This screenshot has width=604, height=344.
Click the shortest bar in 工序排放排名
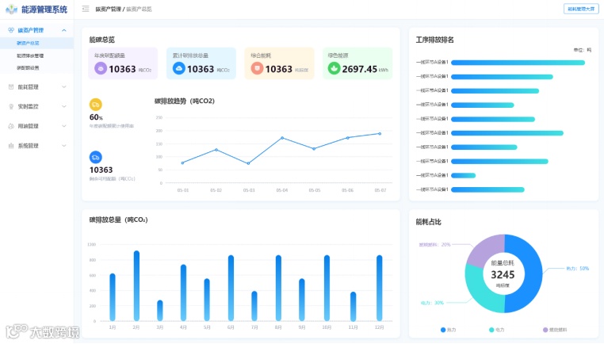pos(464,176)
